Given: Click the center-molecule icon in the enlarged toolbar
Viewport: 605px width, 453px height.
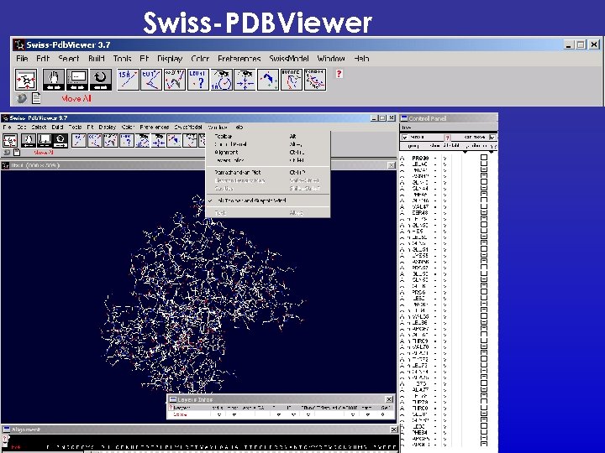Looking at the screenshot, I should pos(26,80).
